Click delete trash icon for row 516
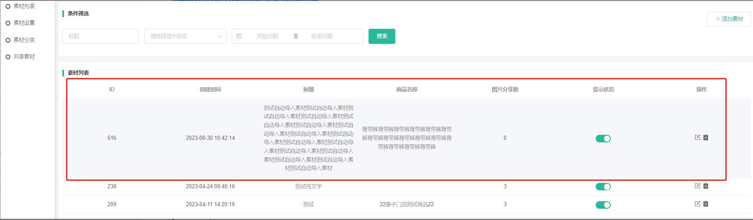The height and width of the screenshot is (220, 753). 706,137
